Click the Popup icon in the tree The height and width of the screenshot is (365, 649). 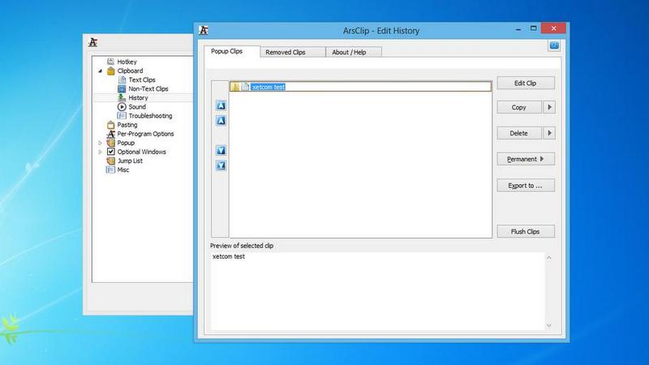tap(110, 143)
